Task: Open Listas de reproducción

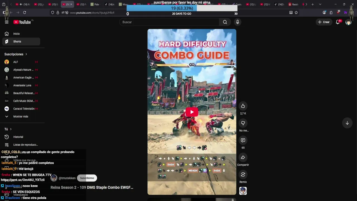Action: pos(21,145)
